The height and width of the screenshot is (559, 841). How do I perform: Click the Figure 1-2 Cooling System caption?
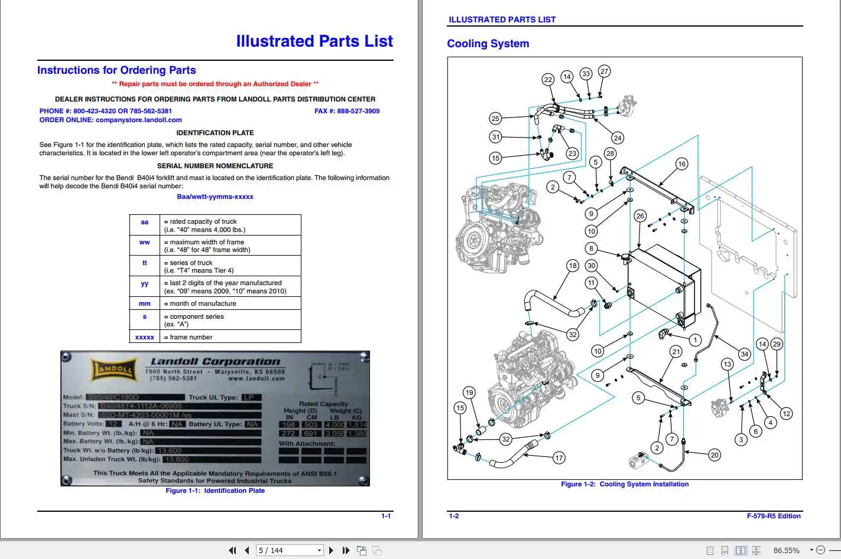(x=625, y=483)
